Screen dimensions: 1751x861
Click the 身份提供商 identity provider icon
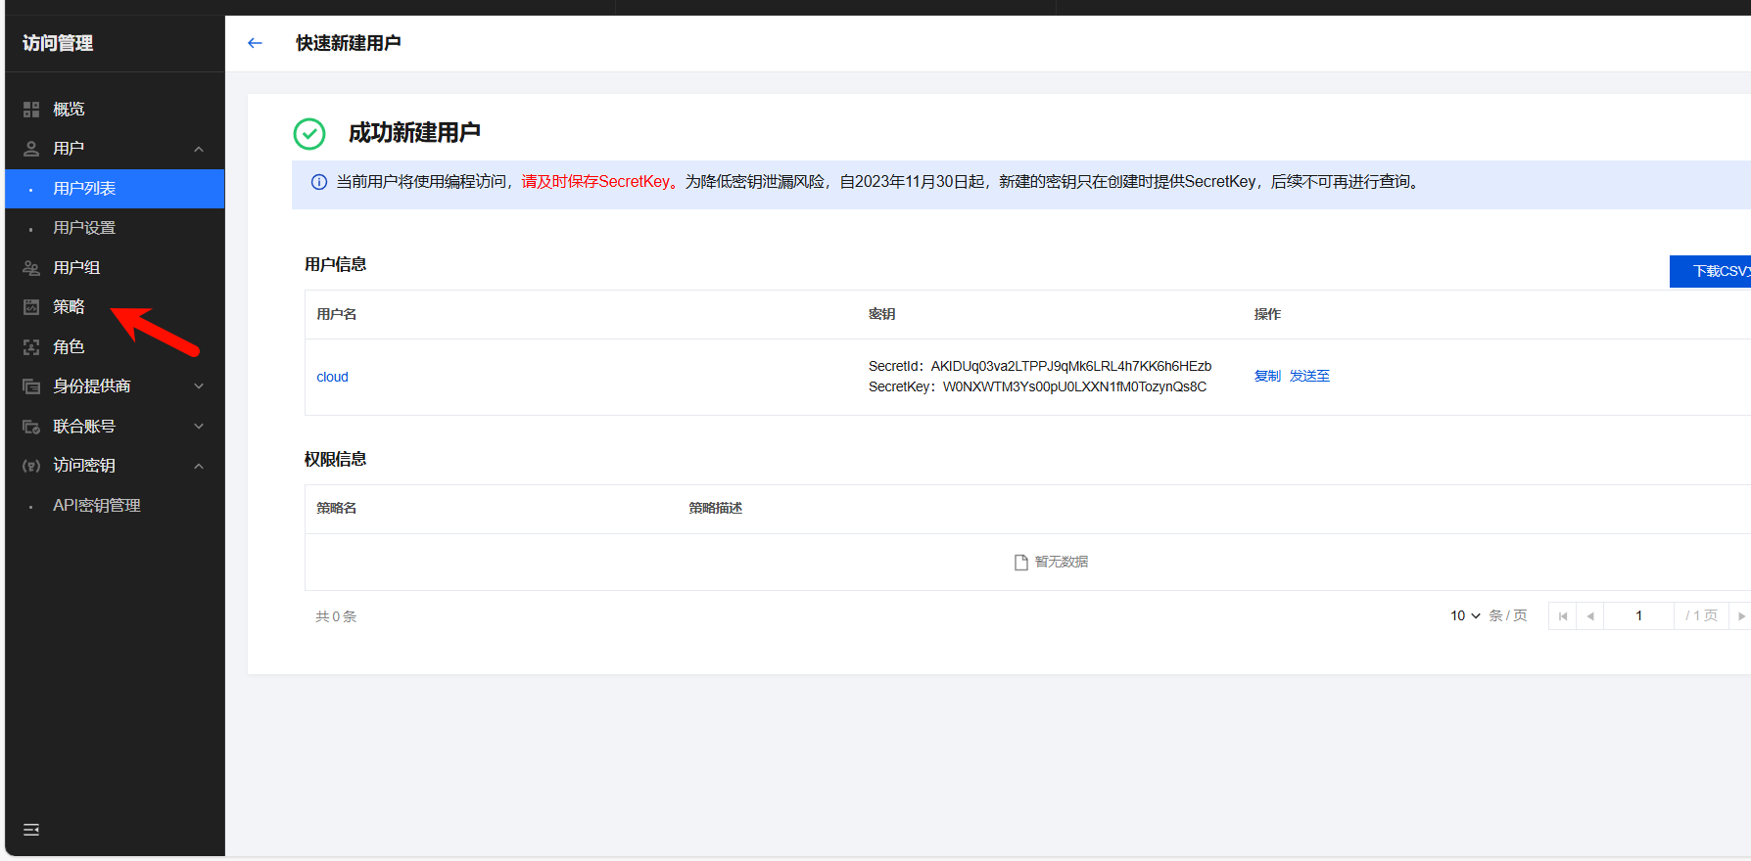tap(31, 386)
